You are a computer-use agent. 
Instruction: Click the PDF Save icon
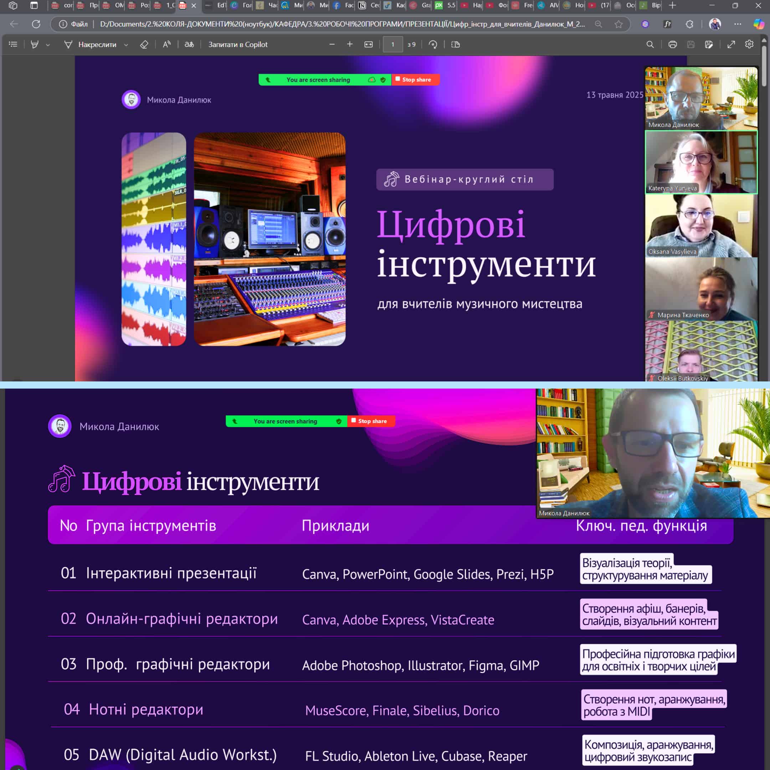[x=691, y=44]
